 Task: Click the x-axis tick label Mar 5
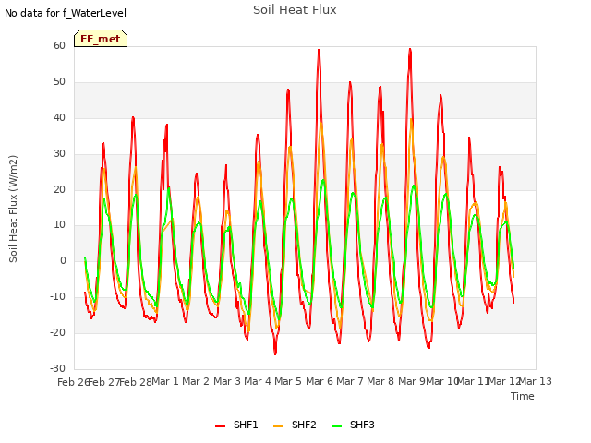pos(288,381)
